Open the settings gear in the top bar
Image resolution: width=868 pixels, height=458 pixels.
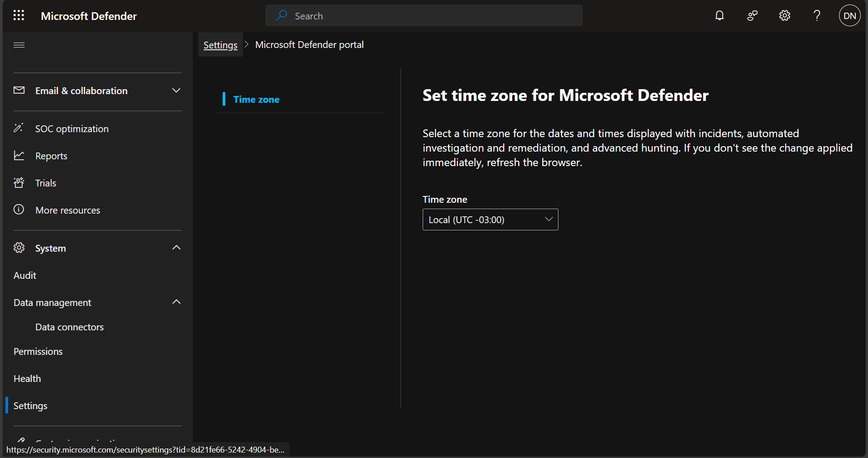click(784, 15)
